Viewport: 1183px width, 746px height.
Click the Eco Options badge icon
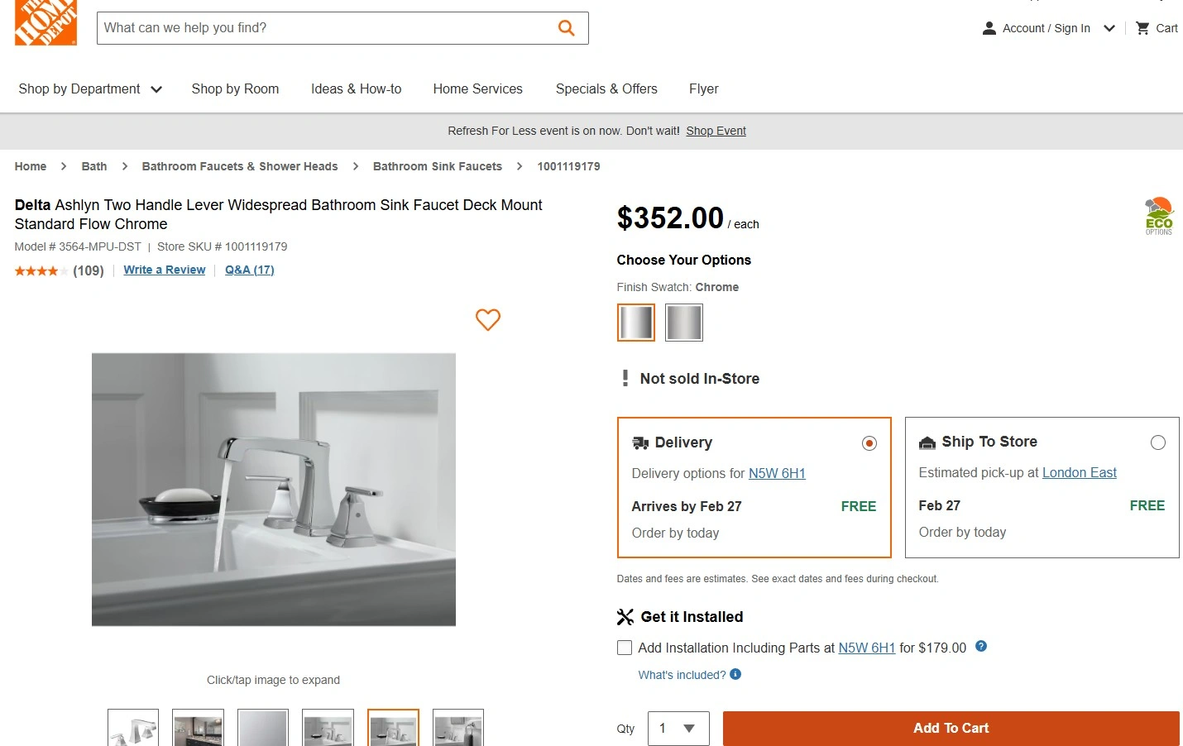tap(1158, 217)
